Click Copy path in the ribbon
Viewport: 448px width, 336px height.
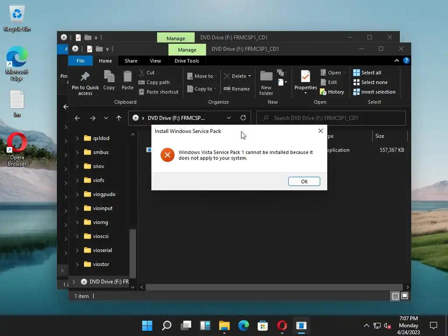[x=154, y=82]
